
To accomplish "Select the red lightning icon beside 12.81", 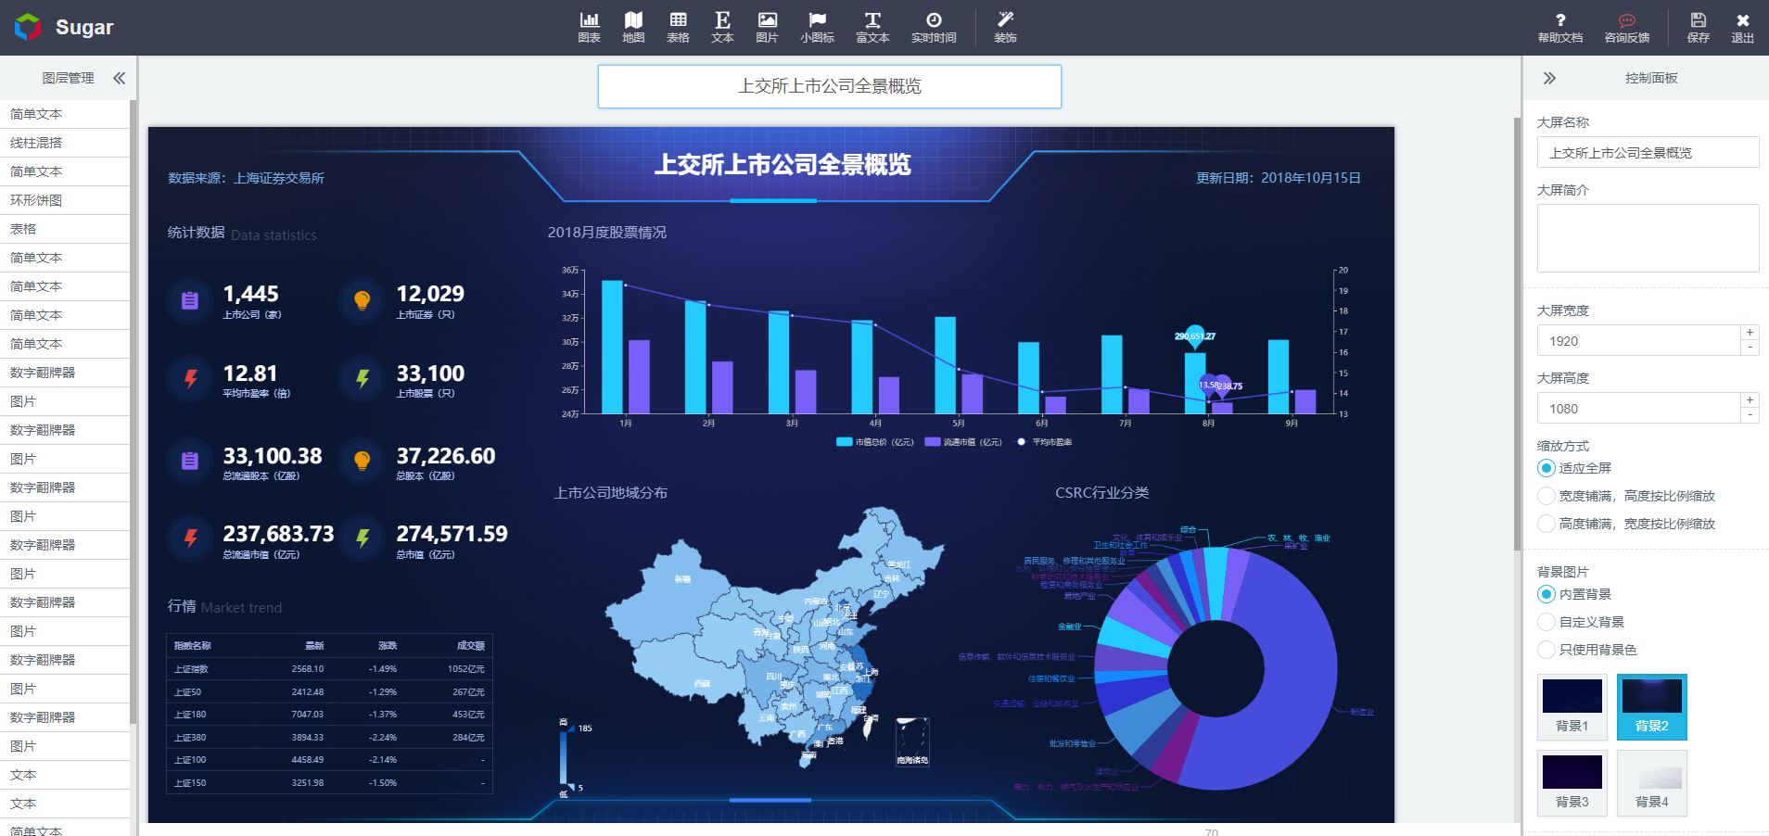I will pyautogui.click(x=190, y=379).
